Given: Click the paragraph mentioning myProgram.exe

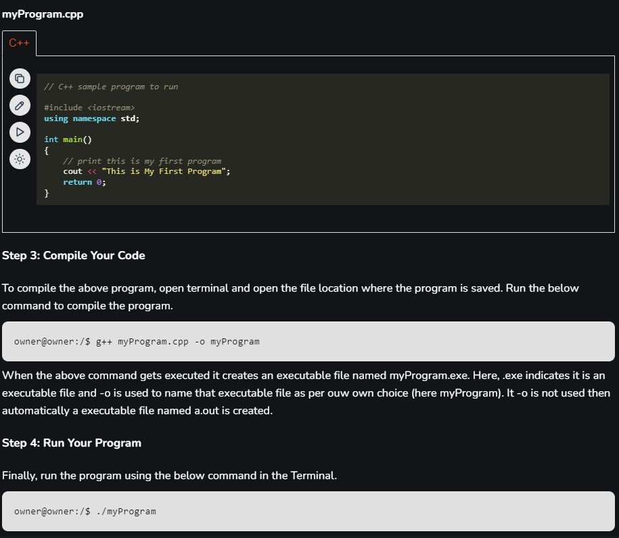Looking at the screenshot, I should click(x=306, y=393).
